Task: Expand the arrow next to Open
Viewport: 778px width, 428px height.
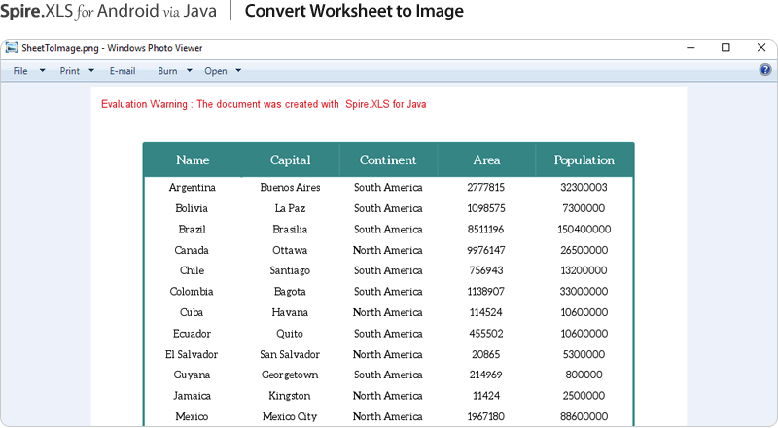Action: 238,71
